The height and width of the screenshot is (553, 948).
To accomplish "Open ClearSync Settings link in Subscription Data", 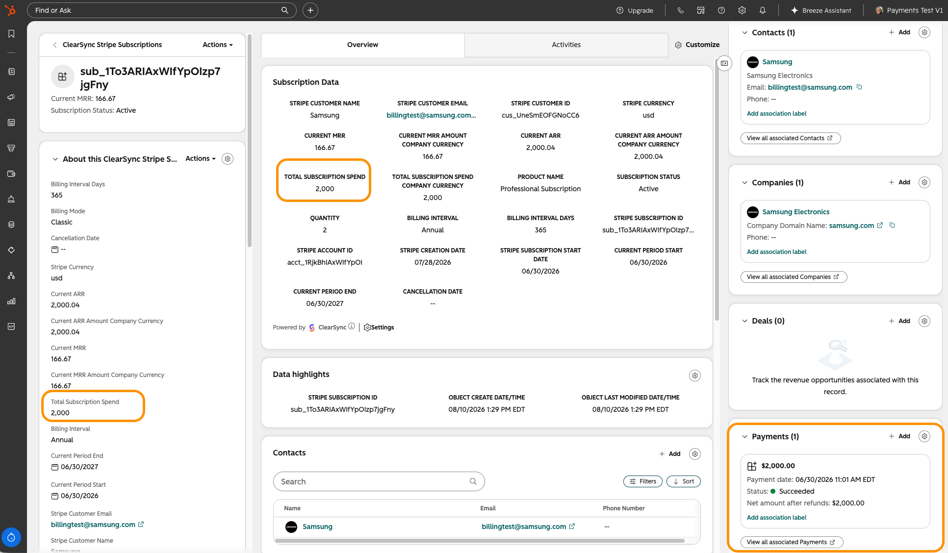I will (379, 327).
